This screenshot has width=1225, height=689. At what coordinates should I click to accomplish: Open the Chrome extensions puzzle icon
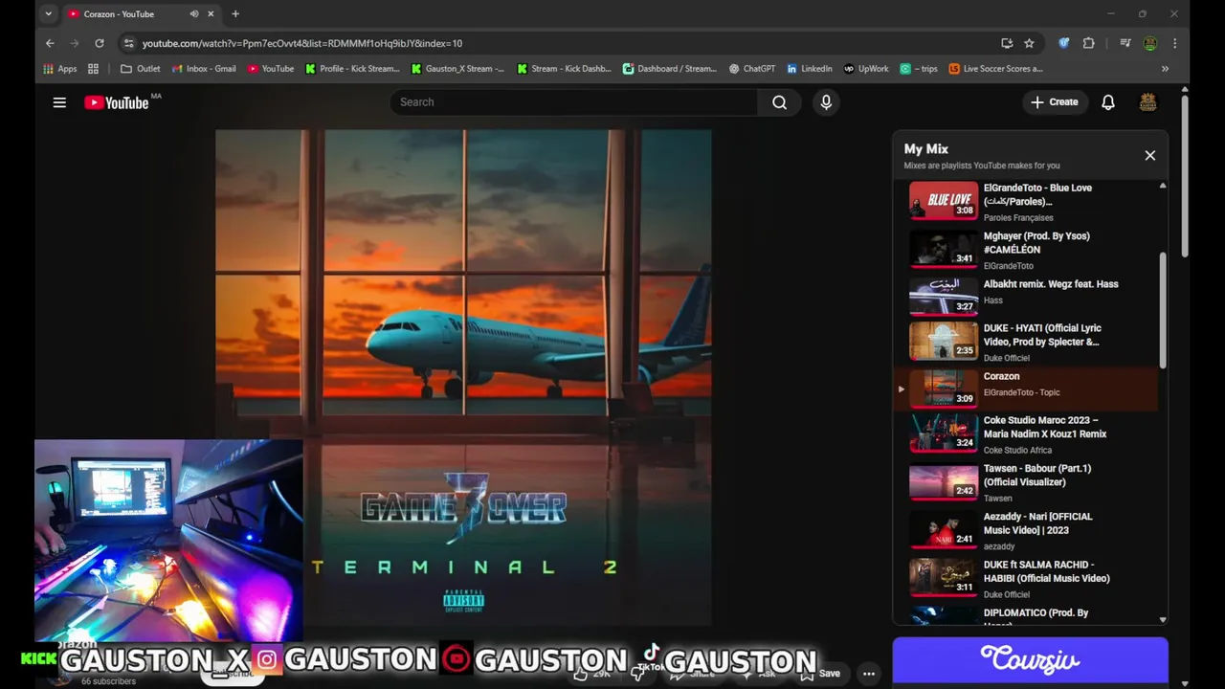1088,43
